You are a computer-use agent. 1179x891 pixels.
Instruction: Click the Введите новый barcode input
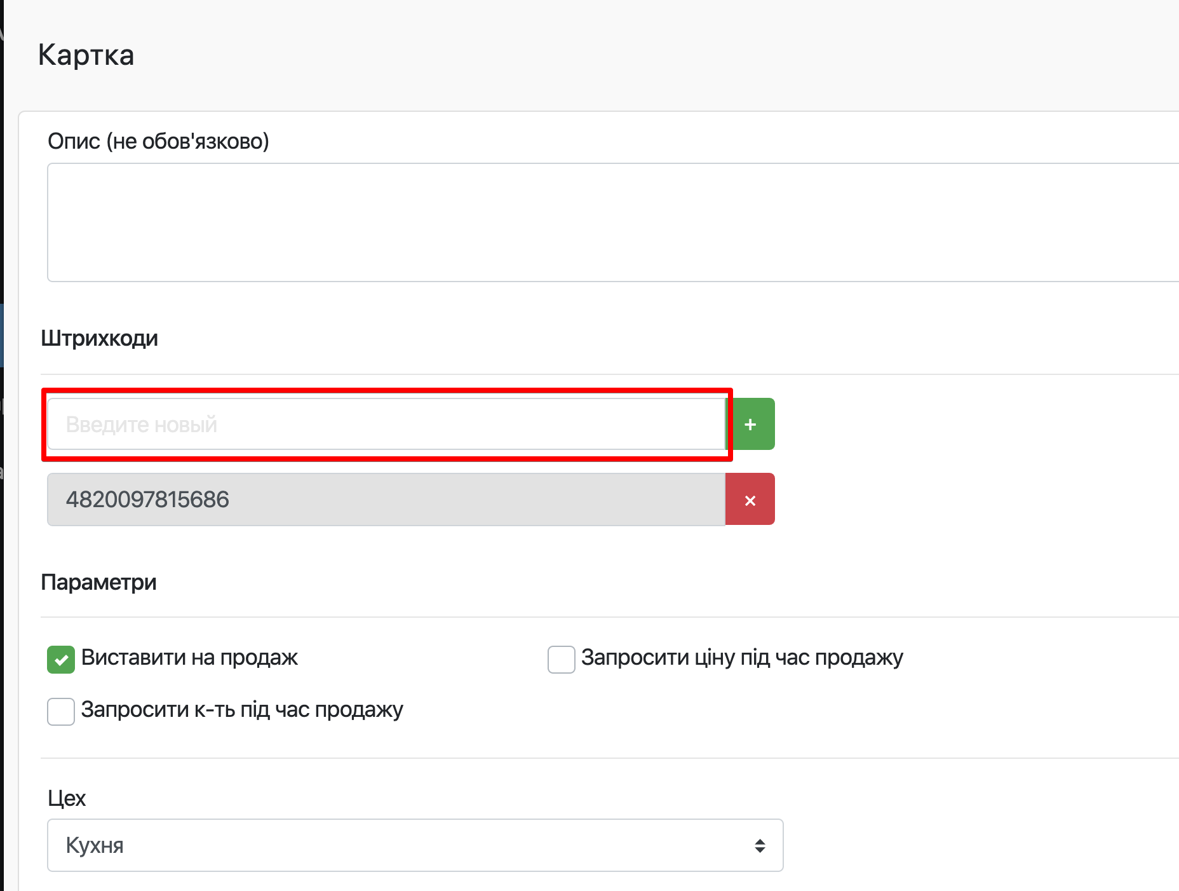(385, 424)
